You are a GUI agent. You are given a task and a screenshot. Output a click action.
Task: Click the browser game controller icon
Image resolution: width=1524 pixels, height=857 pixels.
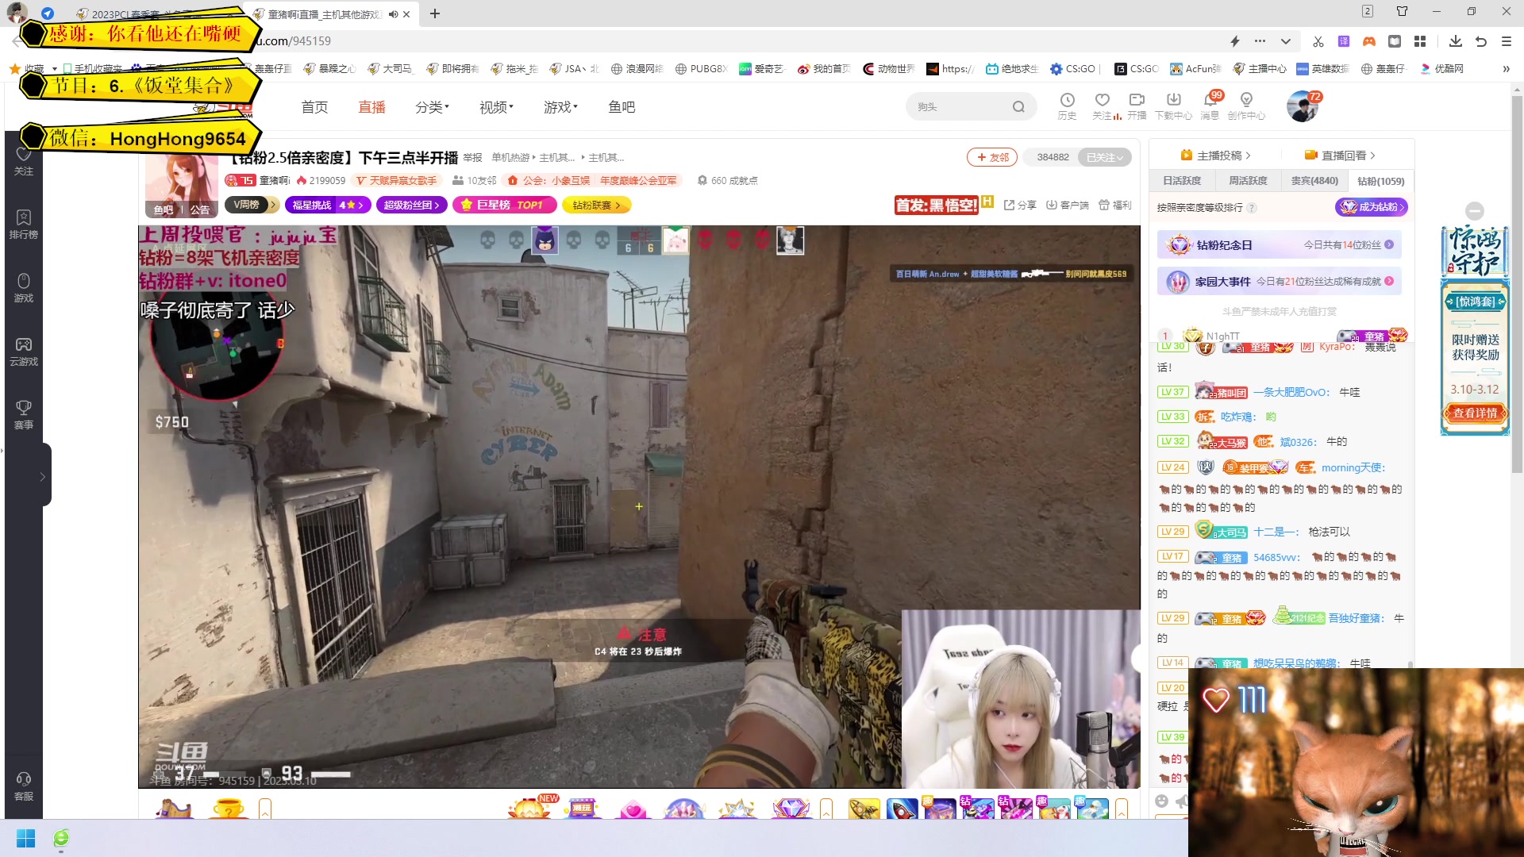point(1369,41)
